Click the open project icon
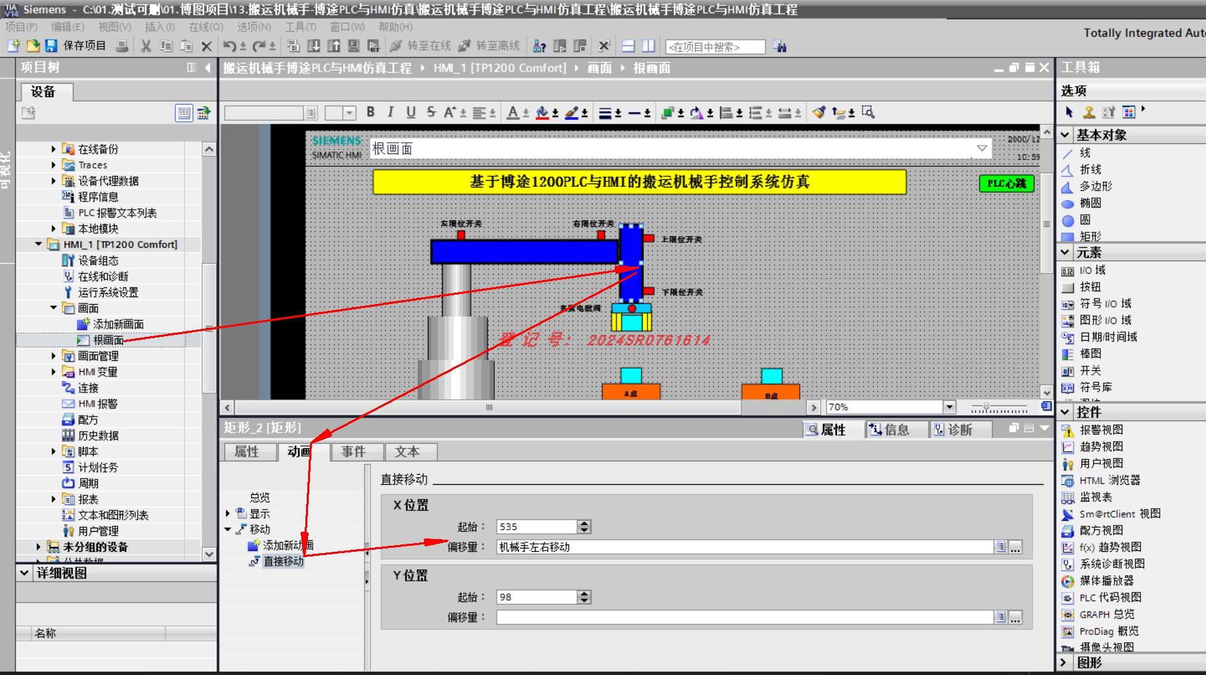 click(x=33, y=46)
